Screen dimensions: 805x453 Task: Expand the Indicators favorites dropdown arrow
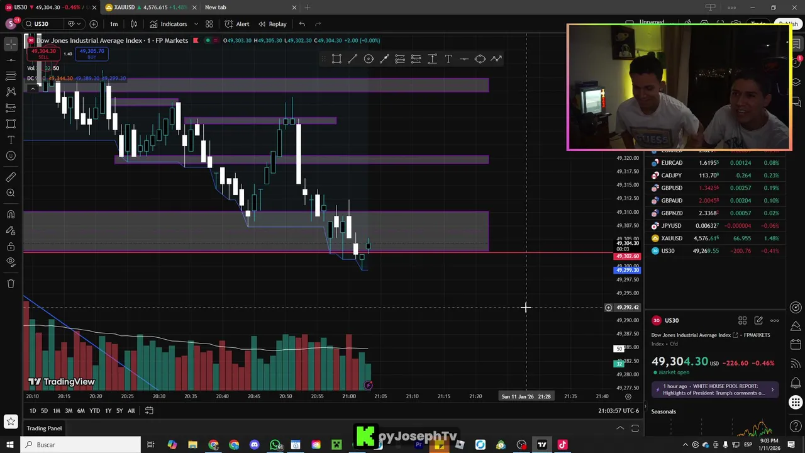click(x=196, y=24)
